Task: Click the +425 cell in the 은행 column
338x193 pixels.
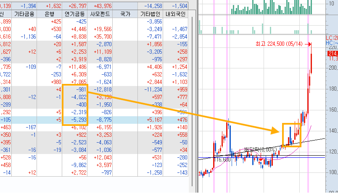Action: 56,21
